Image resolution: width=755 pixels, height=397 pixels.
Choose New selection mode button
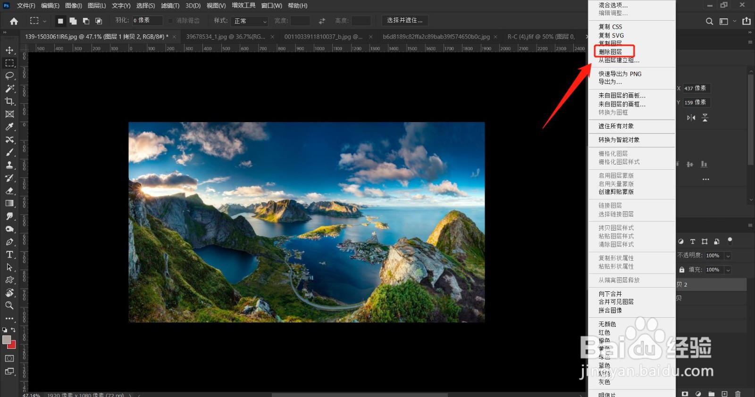pyautogui.click(x=60, y=21)
